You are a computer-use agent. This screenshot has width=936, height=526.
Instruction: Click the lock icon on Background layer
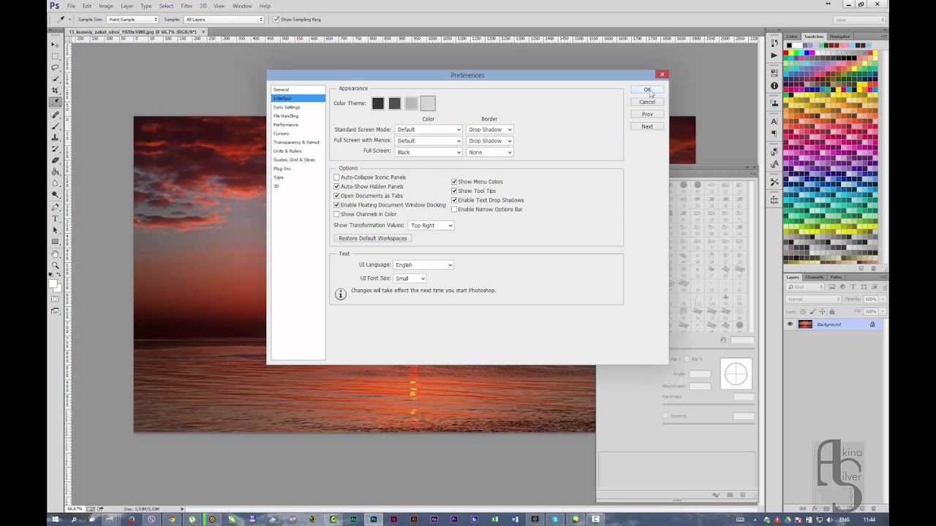click(872, 324)
